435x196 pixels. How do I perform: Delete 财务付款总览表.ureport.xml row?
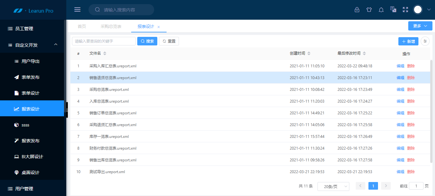411,148
